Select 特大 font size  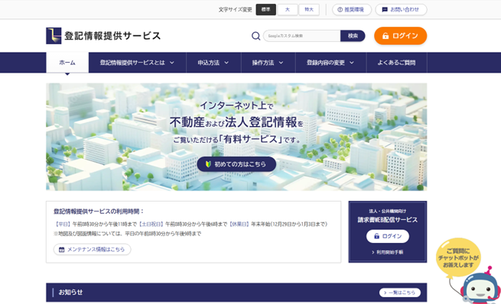tap(309, 10)
